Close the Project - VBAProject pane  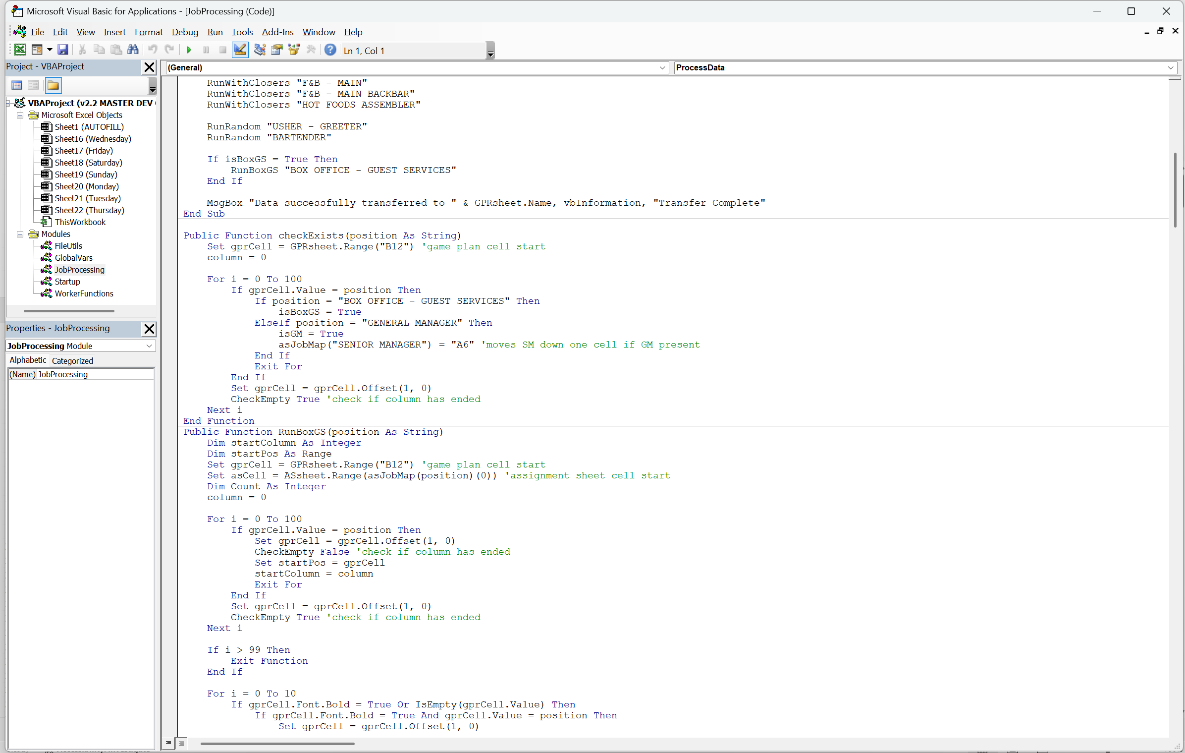pyautogui.click(x=149, y=67)
